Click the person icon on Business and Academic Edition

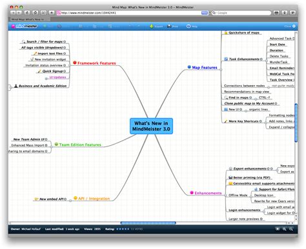click(15, 86)
